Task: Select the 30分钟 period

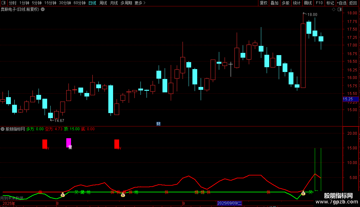Action: click(65, 3)
